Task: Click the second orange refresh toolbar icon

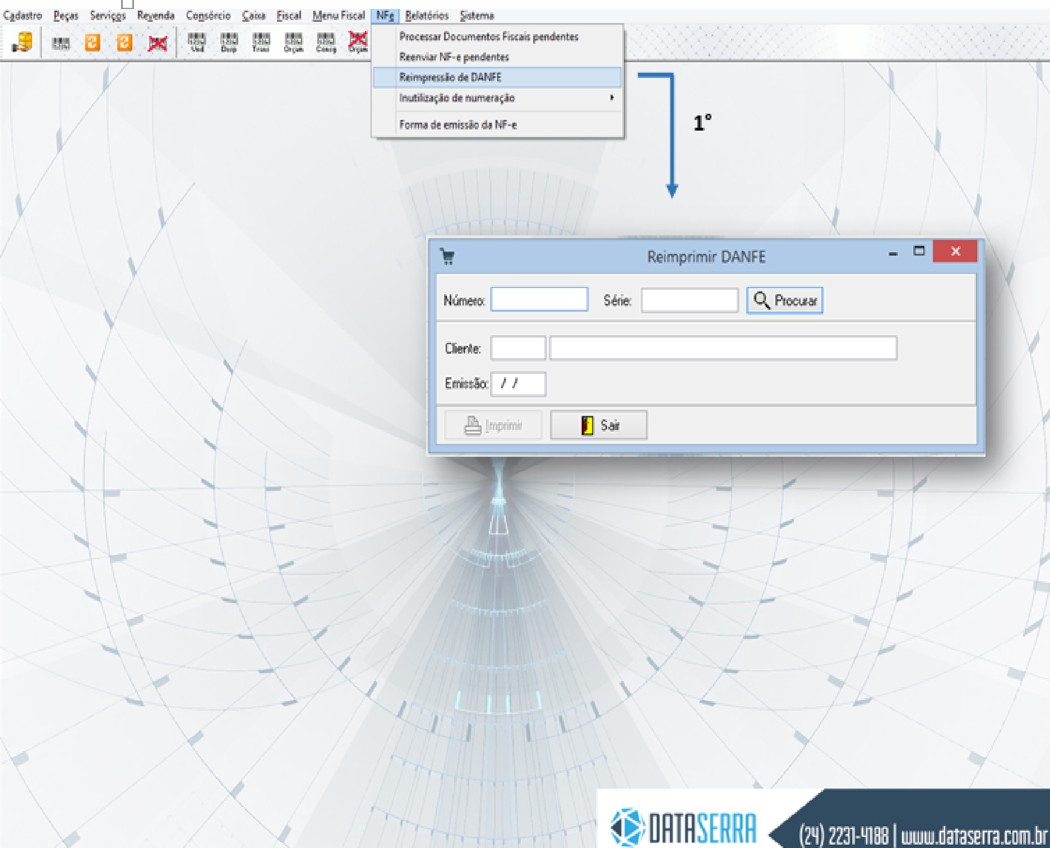Action: 124,43
